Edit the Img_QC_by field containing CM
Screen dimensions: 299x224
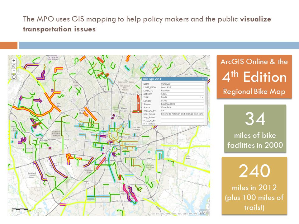[x=182, y=110]
